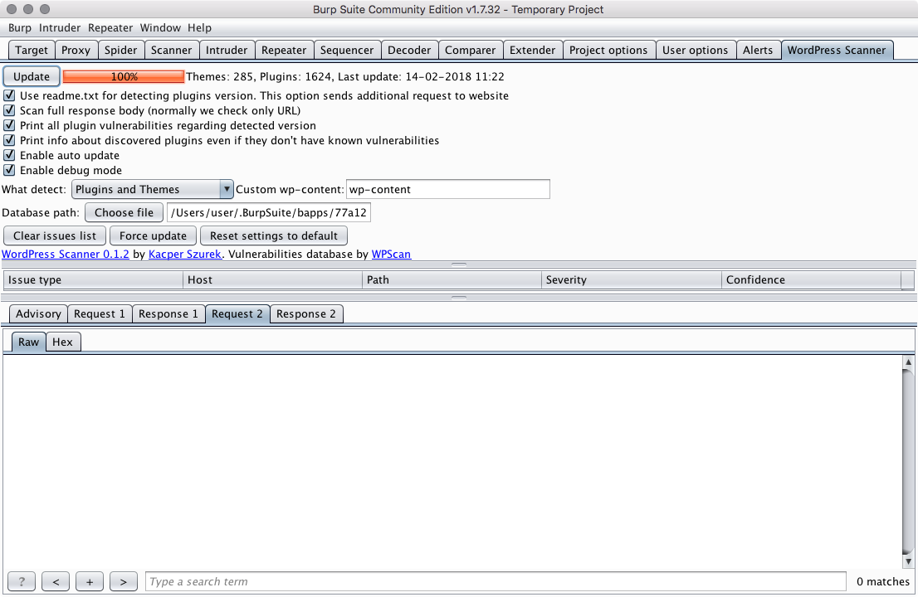Toggle print info about discovered plugins
This screenshot has height=597, width=918.
click(9, 140)
